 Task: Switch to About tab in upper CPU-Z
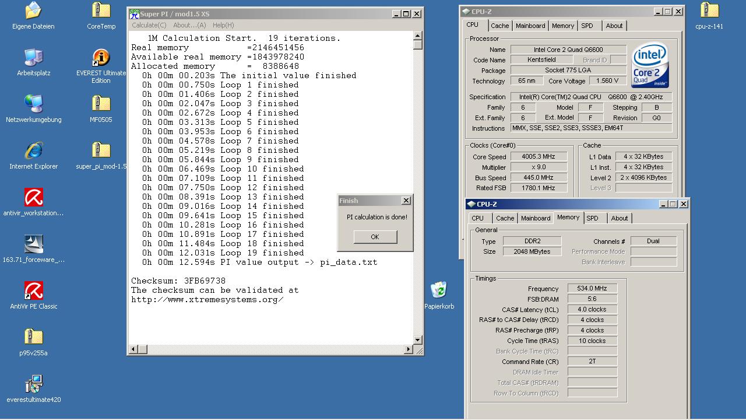(614, 26)
